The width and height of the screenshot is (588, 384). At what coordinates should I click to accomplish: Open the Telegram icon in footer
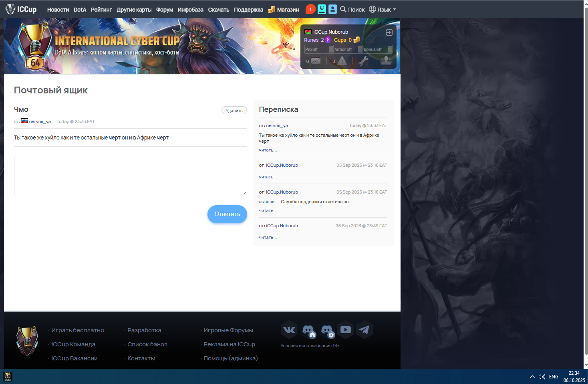click(x=364, y=330)
